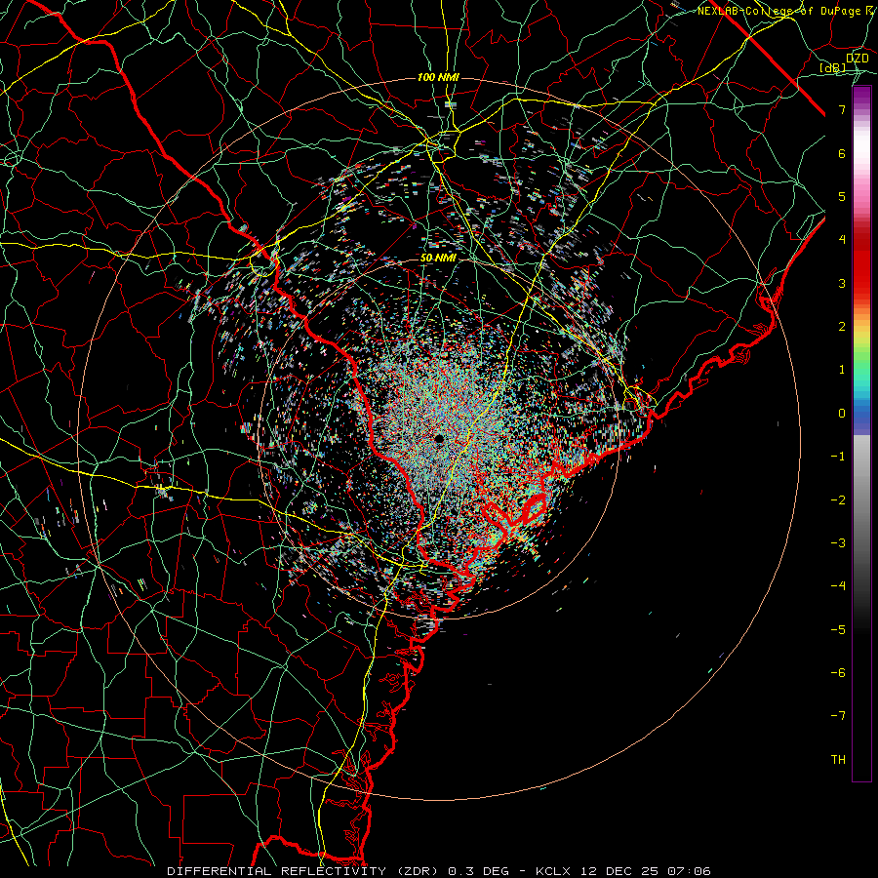Click the "KCLX" radar site identifier
The width and height of the screenshot is (878, 878).
tap(553, 871)
